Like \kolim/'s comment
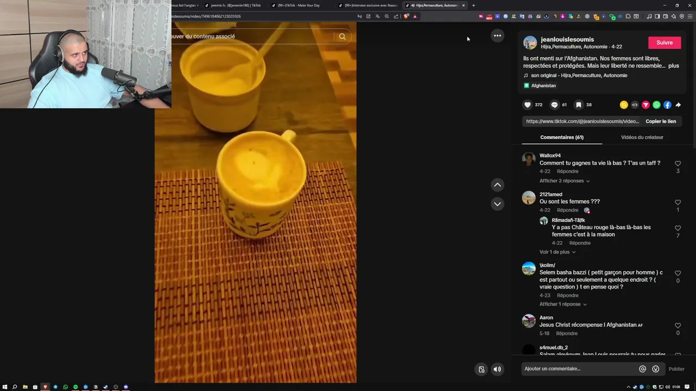696x391 pixels. (x=678, y=274)
